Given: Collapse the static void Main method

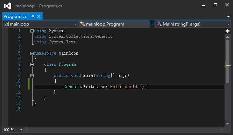Looking at the screenshot, I should click(x=32, y=76).
